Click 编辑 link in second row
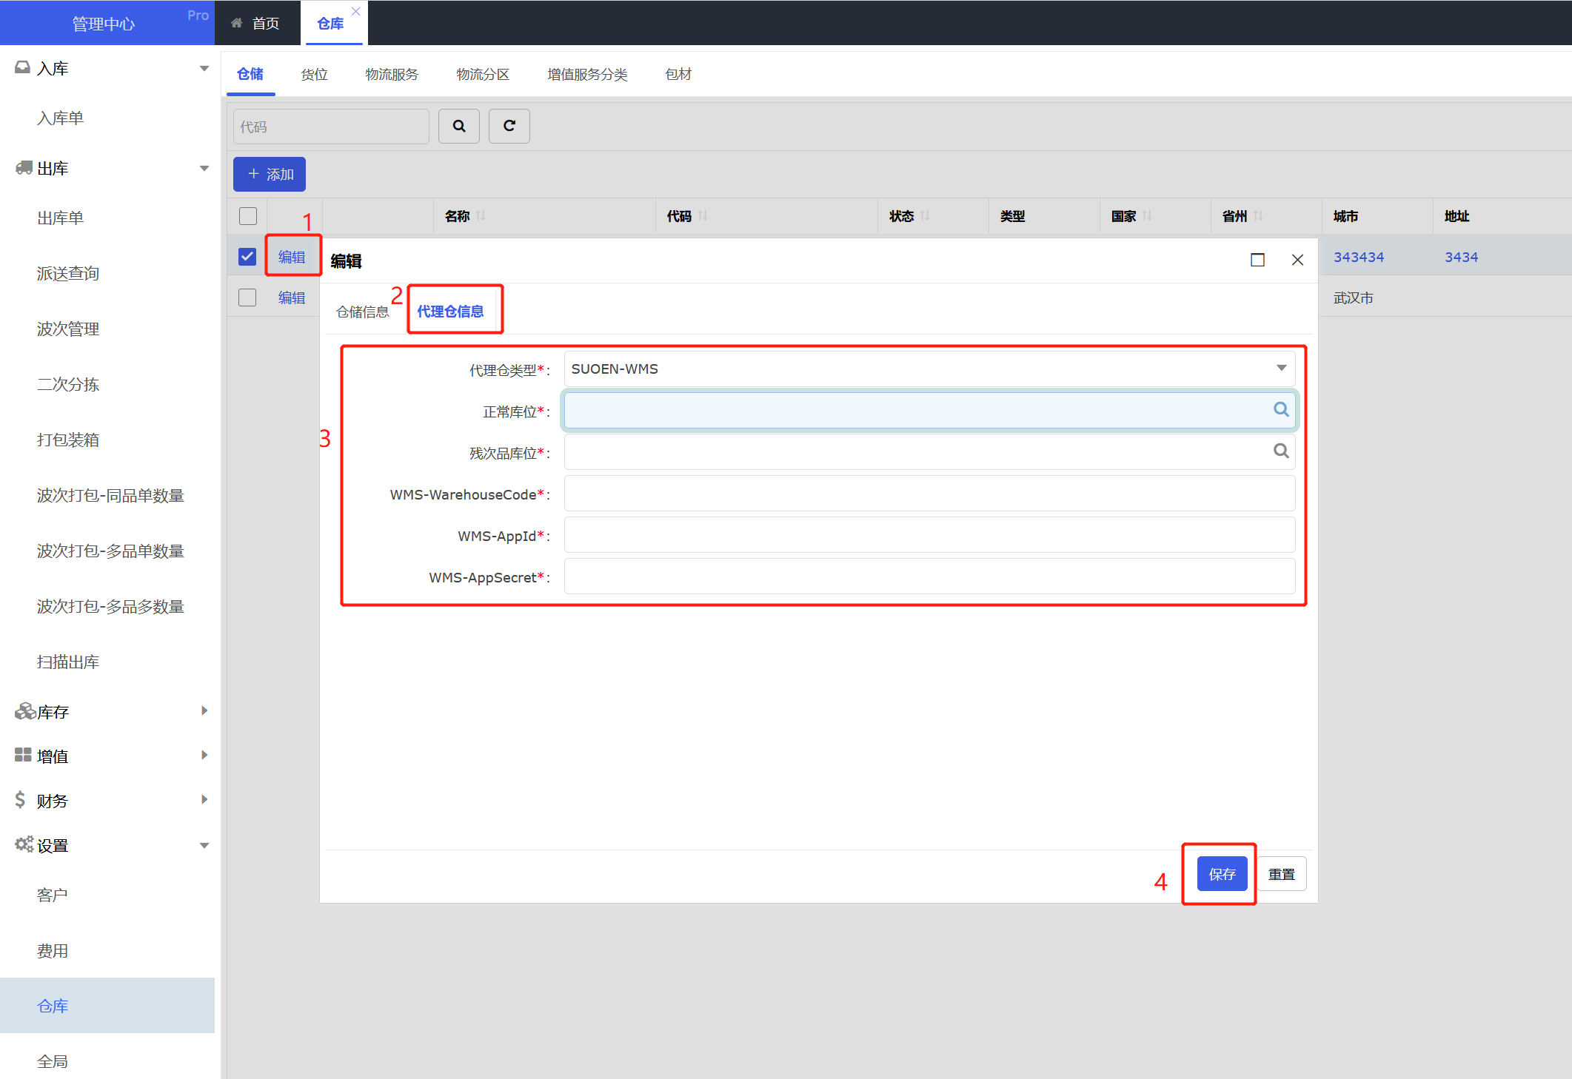The width and height of the screenshot is (1572, 1079). pyautogui.click(x=292, y=298)
